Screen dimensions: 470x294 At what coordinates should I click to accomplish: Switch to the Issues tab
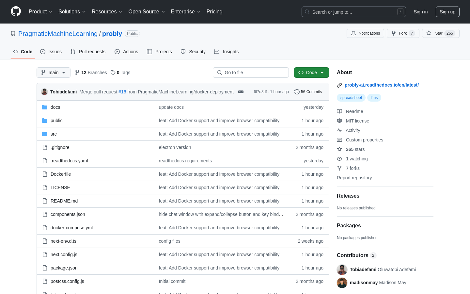pyautogui.click(x=51, y=52)
